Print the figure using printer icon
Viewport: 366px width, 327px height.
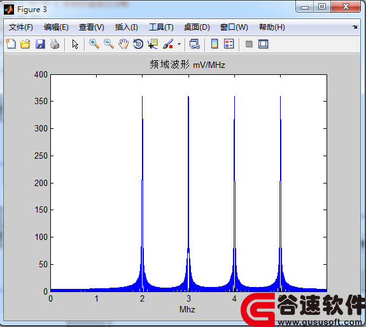click(x=55, y=44)
